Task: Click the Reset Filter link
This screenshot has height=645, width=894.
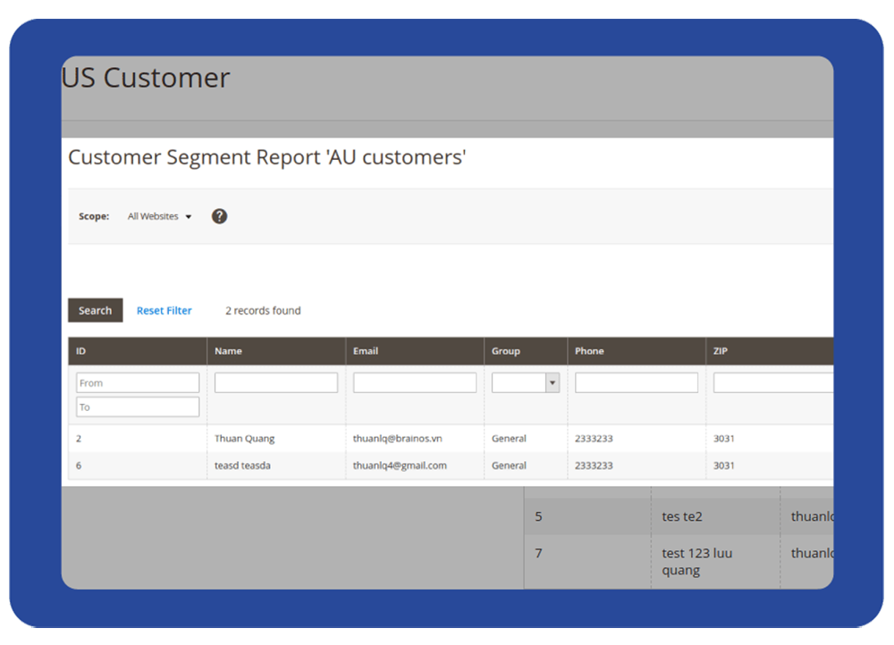Action: click(x=164, y=311)
